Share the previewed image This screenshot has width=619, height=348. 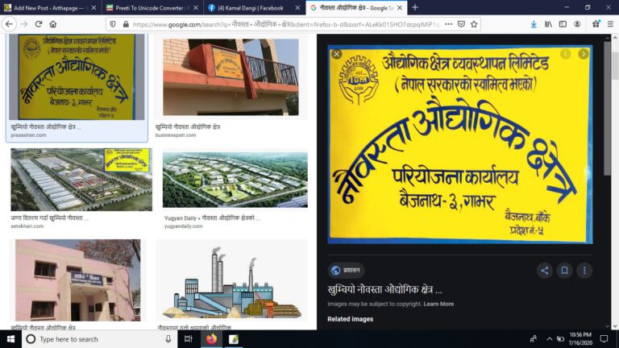[544, 271]
